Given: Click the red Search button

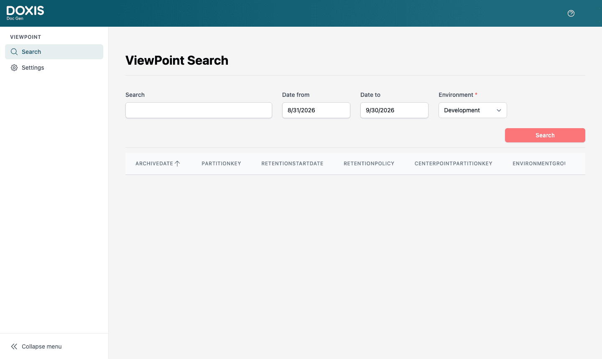Looking at the screenshot, I should 545,135.
